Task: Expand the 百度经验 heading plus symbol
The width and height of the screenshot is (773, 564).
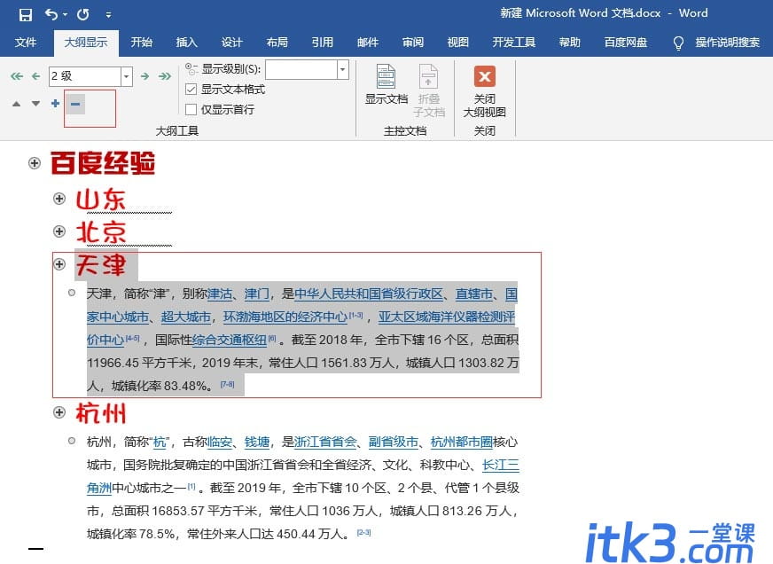Action: pyautogui.click(x=34, y=163)
